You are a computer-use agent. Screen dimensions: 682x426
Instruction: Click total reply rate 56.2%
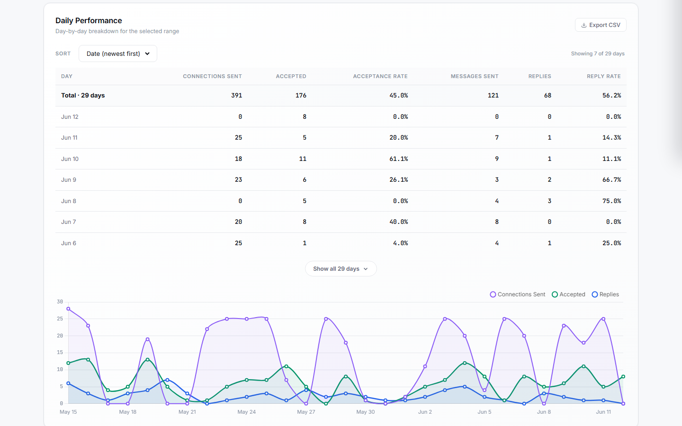point(612,96)
